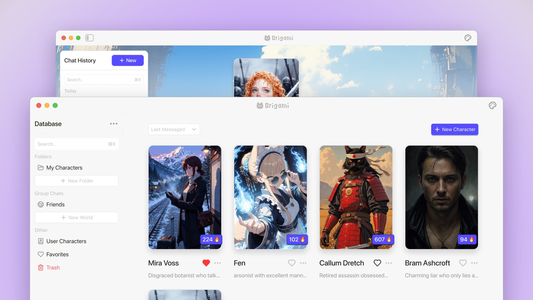Click the Fen character name
Viewport: 533px width, 300px height.
click(x=240, y=263)
